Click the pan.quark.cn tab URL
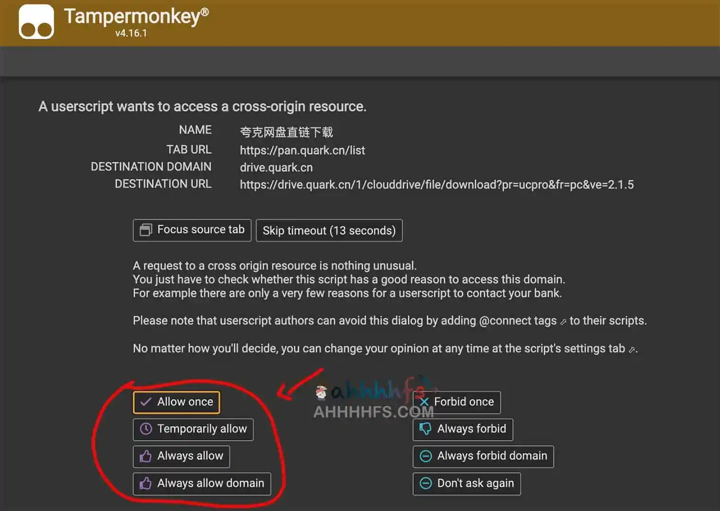 [x=302, y=150]
